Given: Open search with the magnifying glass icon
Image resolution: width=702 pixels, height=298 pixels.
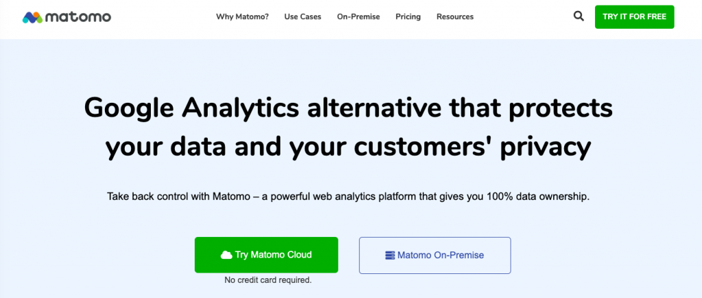Looking at the screenshot, I should coord(579,16).
